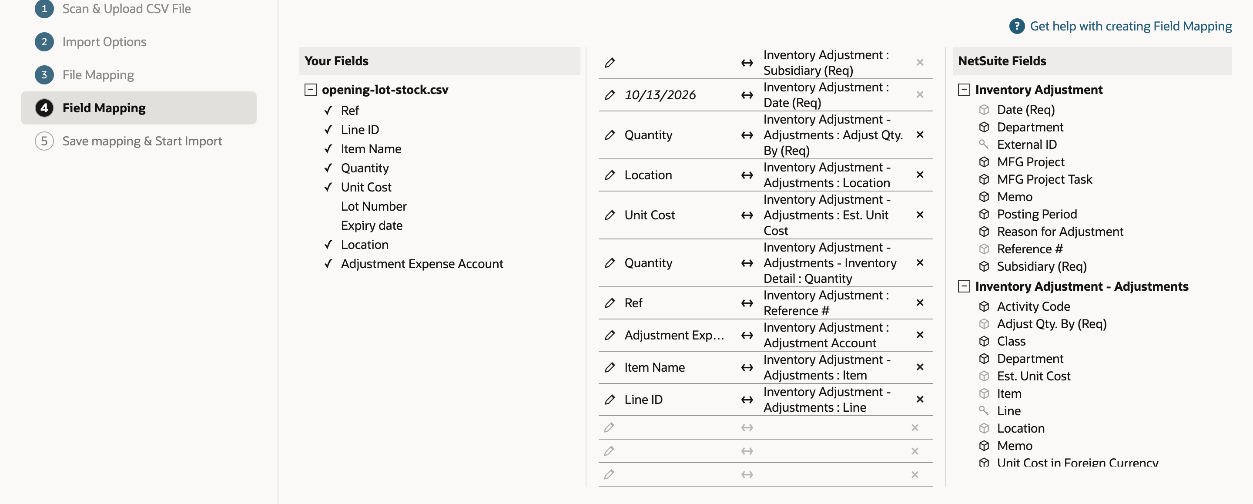Screen dimensions: 1253x504
Task: Select MFG Project Task field
Action: [1044, 179]
